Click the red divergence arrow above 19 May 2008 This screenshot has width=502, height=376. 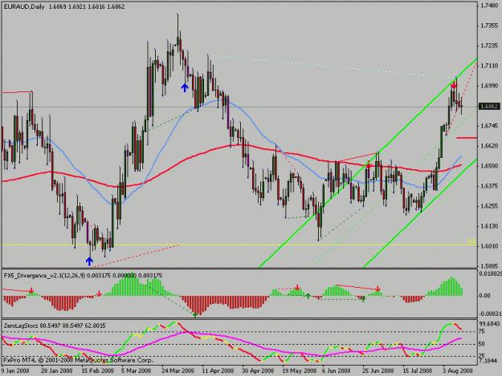297,288
